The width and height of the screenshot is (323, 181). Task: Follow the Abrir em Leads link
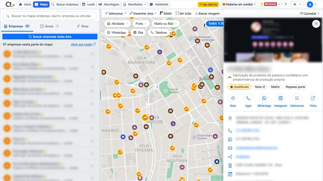83,44
